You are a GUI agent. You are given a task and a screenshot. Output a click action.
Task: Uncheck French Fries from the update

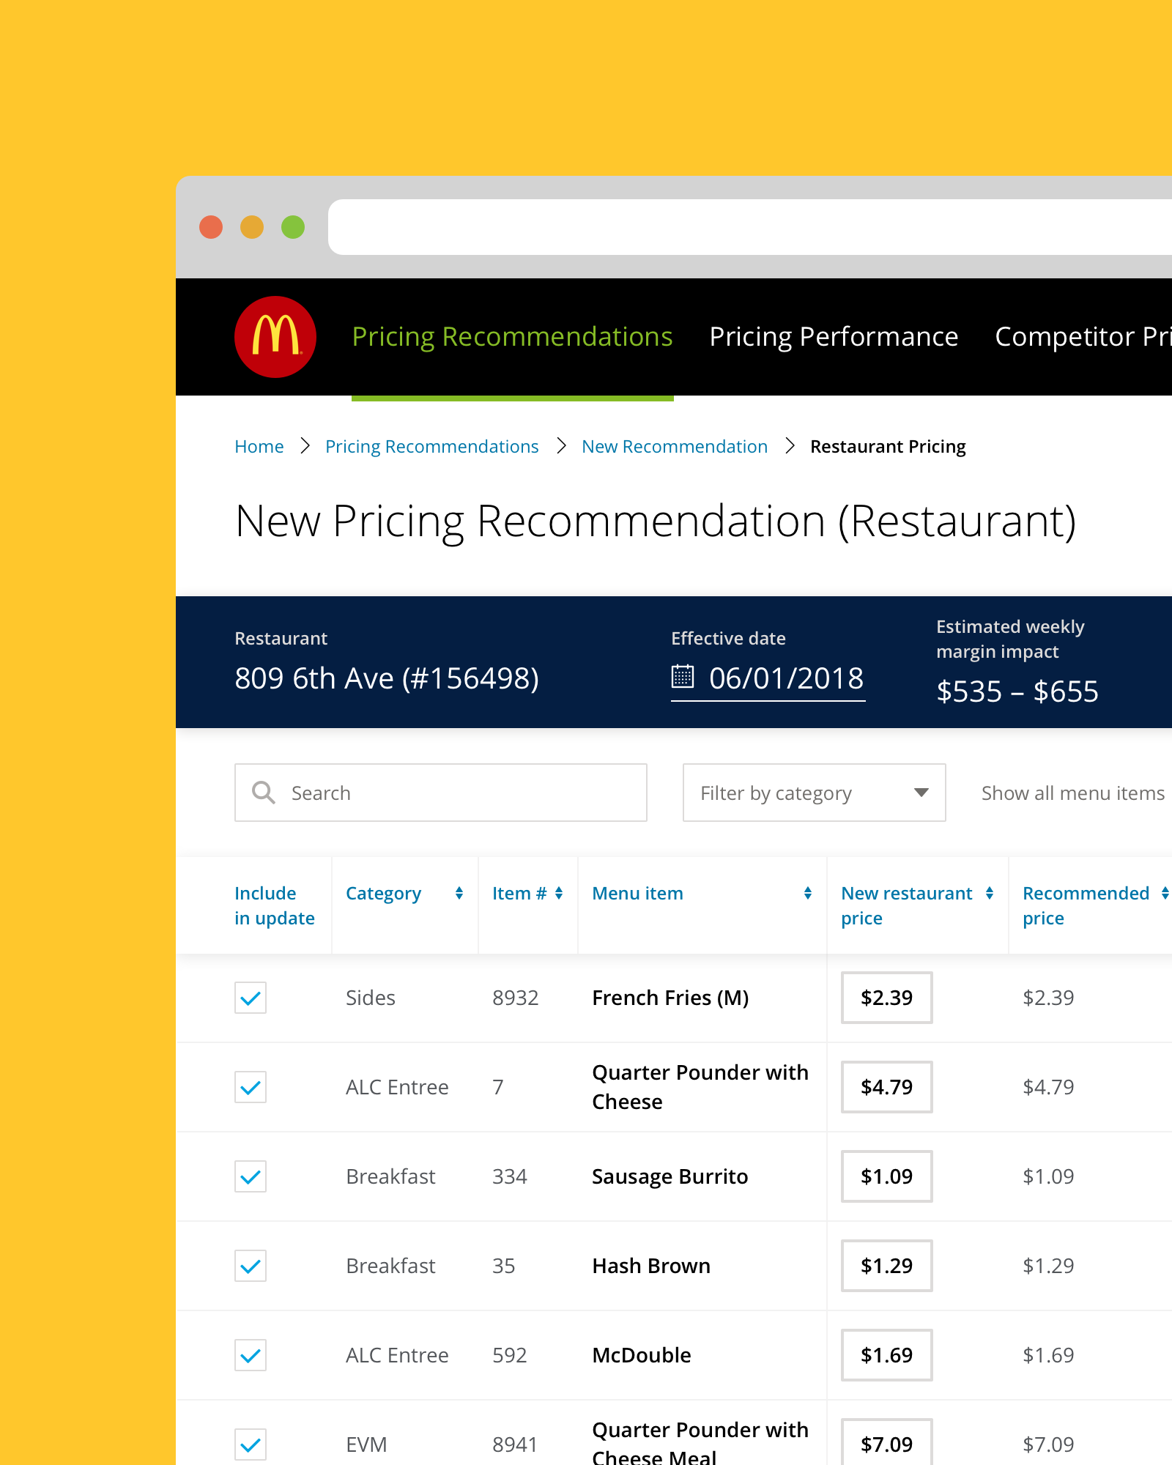pyautogui.click(x=250, y=998)
